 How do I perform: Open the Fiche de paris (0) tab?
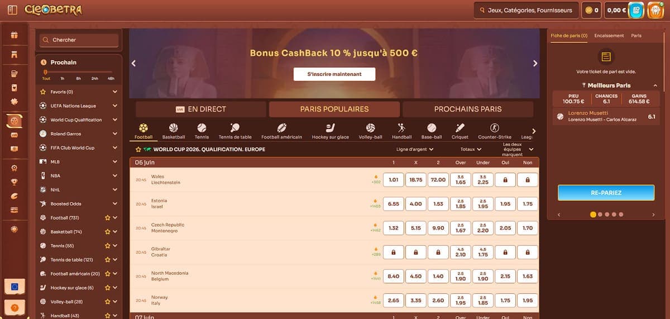[x=569, y=36]
